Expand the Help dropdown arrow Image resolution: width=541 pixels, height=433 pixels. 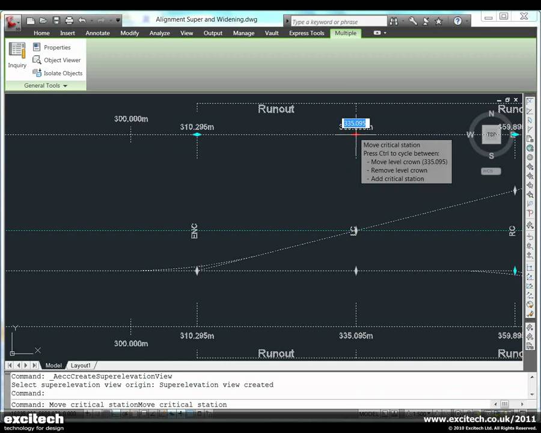pyautogui.click(x=466, y=22)
